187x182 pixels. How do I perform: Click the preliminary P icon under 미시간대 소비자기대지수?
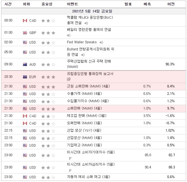pyautogui.click(x=70, y=158)
